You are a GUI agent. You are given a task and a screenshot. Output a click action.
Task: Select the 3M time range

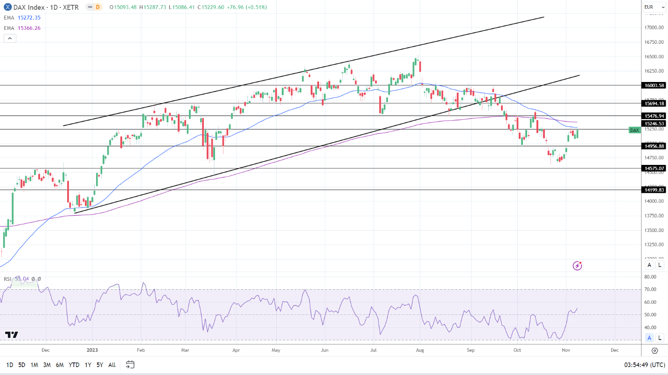click(x=47, y=365)
